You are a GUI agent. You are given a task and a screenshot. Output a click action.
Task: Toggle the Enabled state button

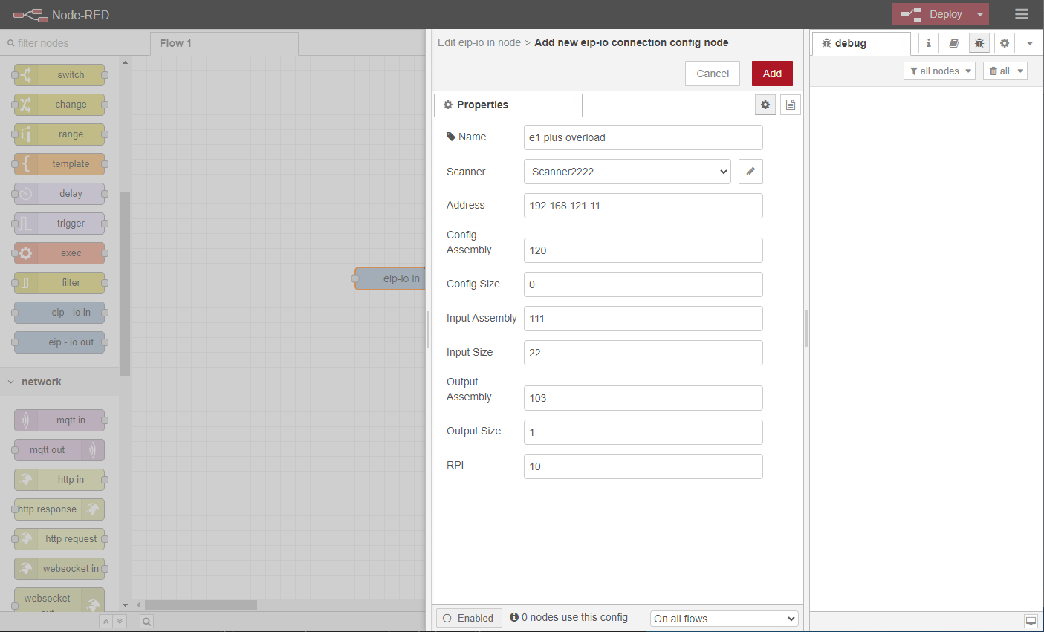tap(469, 618)
